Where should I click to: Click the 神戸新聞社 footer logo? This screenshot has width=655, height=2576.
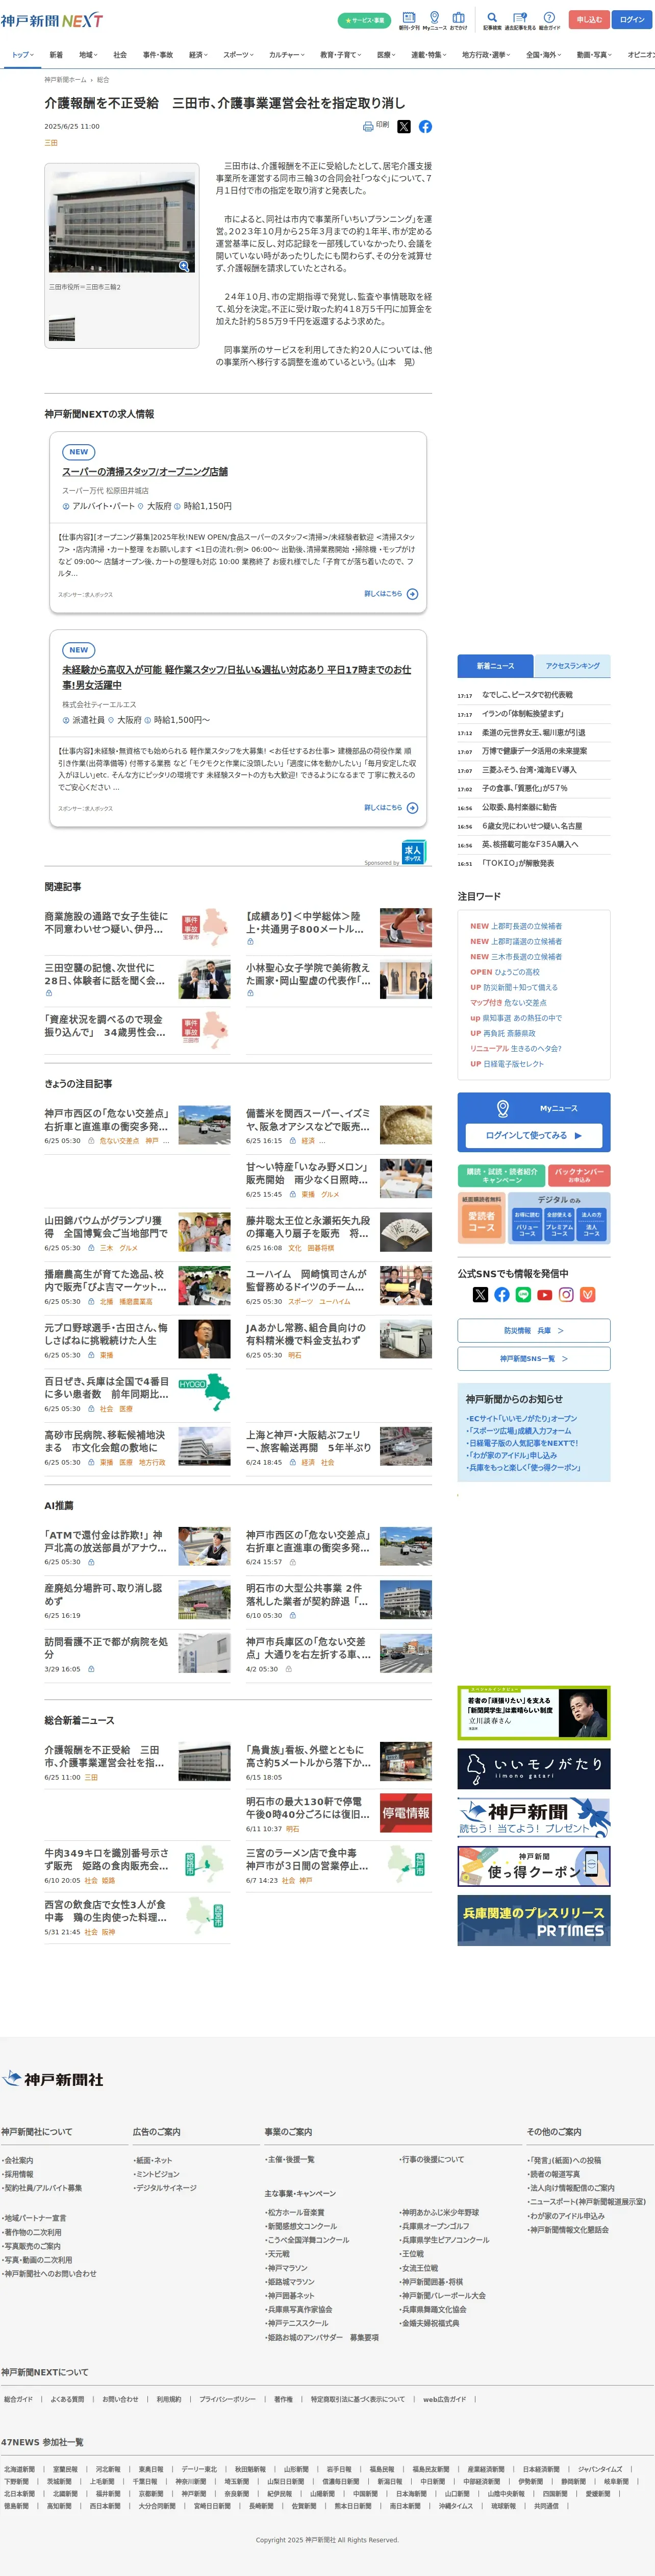pos(52,2079)
